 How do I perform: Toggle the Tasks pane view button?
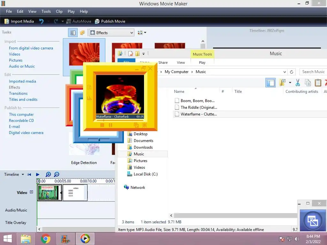point(73,33)
